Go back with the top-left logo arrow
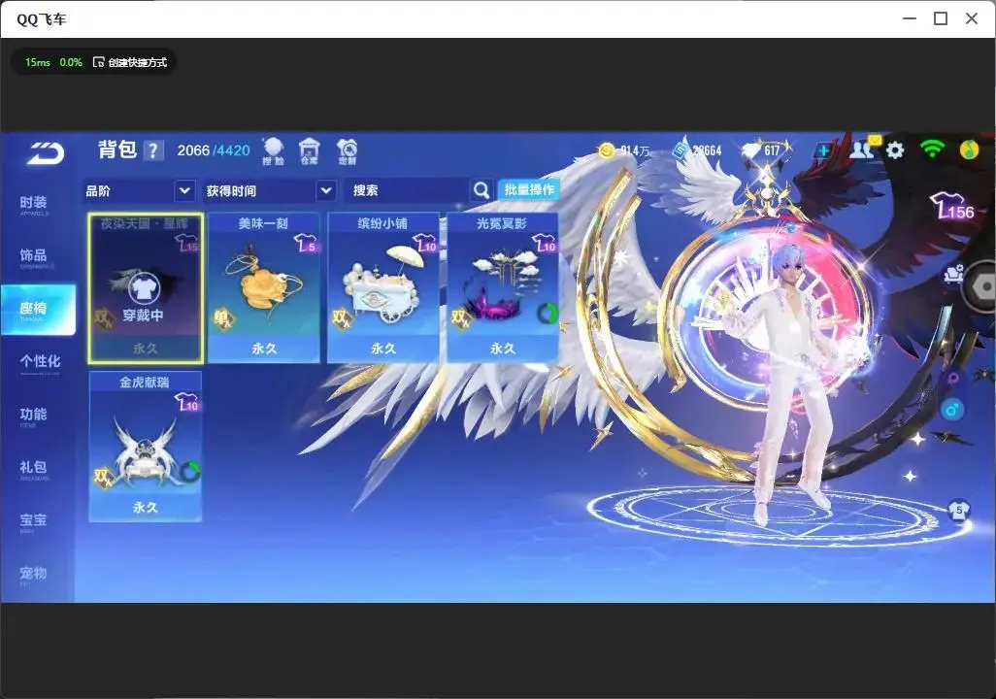 [46, 153]
